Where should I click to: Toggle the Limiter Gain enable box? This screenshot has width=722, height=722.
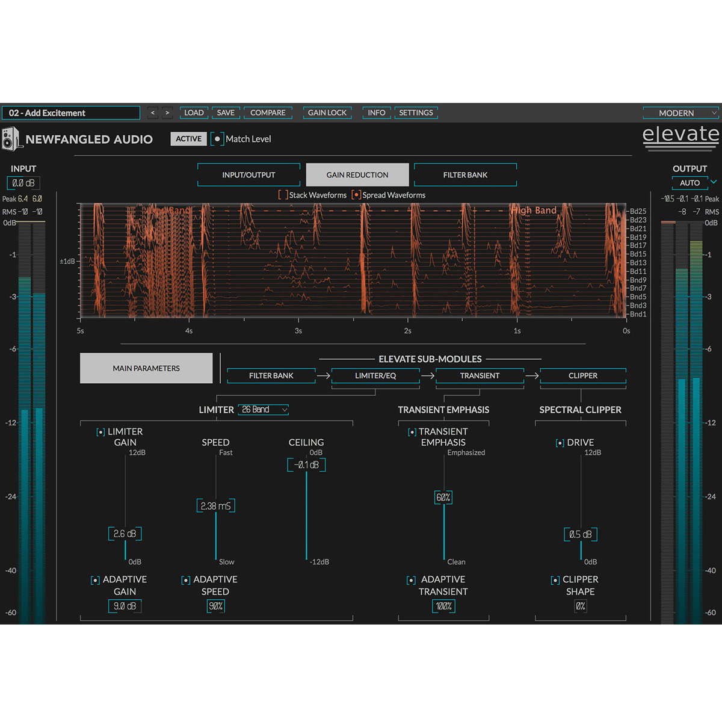[x=101, y=432]
